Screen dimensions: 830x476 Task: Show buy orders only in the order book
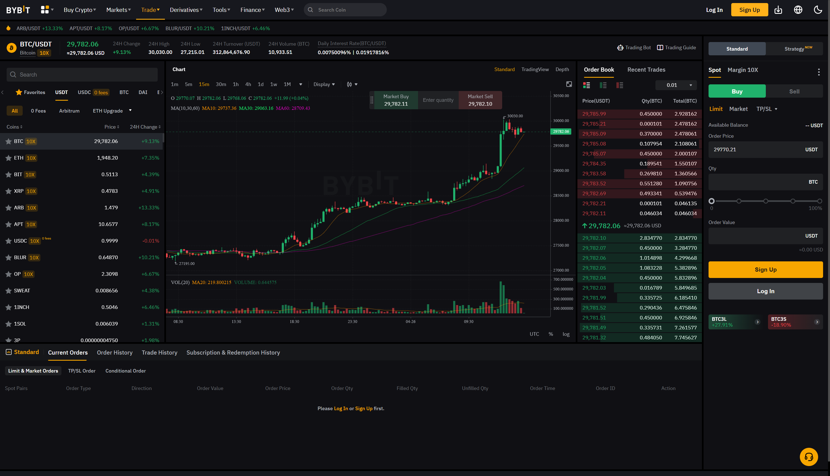pyautogui.click(x=603, y=85)
